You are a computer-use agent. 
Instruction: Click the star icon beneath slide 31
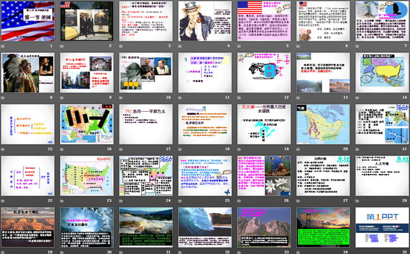pos(122,252)
